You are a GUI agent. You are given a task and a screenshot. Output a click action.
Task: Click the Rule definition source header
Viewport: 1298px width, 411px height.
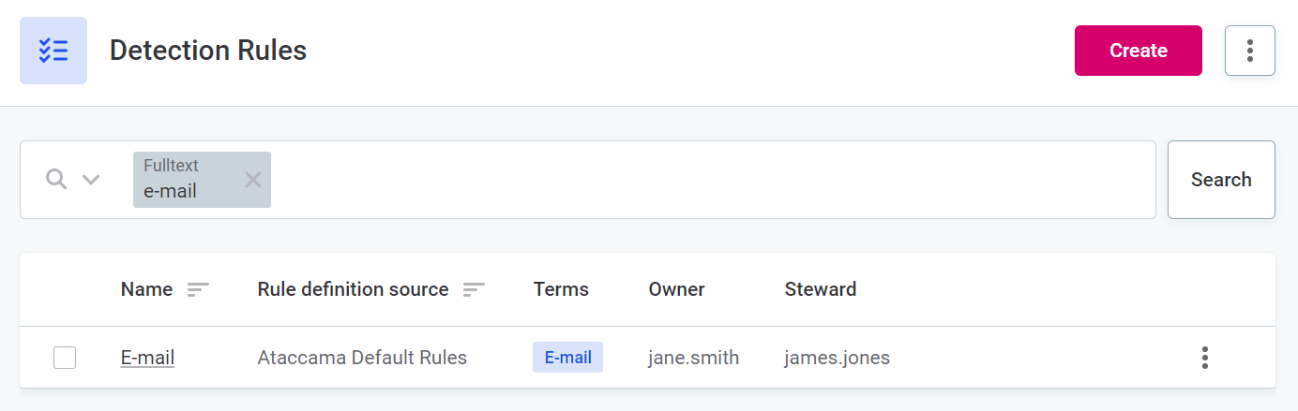point(353,290)
